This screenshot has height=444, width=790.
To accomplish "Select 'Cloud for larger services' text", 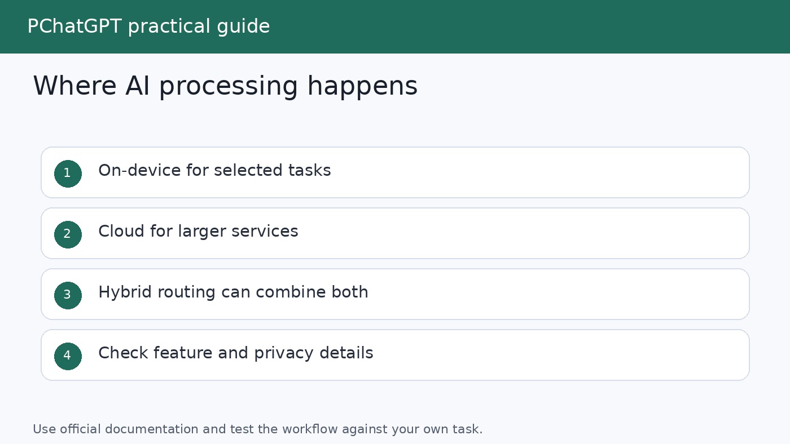I will point(198,231).
